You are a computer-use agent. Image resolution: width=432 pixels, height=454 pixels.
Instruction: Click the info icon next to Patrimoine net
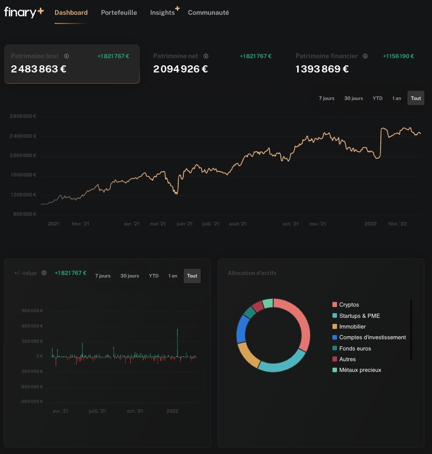point(206,56)
